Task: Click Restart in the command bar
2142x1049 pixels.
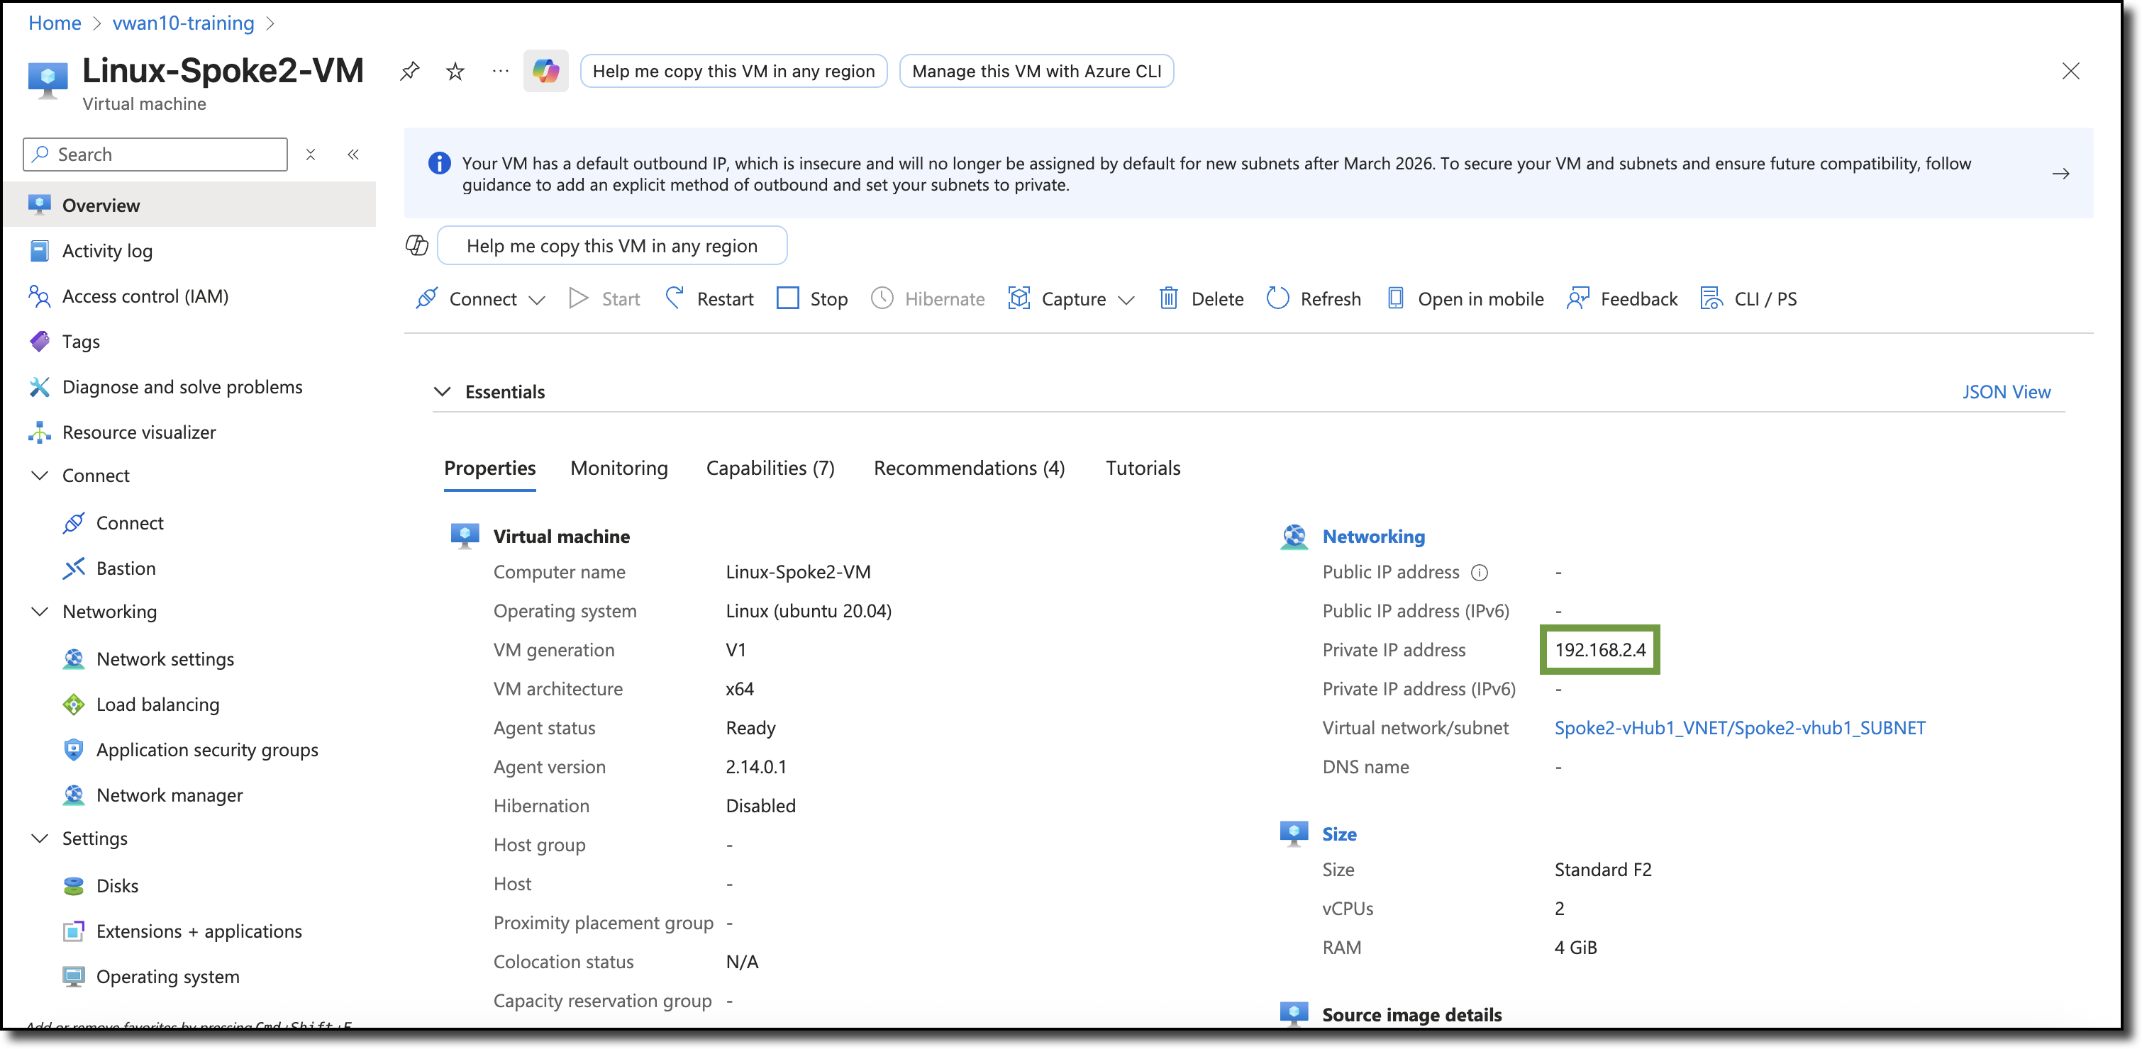Action: point(709,298)
